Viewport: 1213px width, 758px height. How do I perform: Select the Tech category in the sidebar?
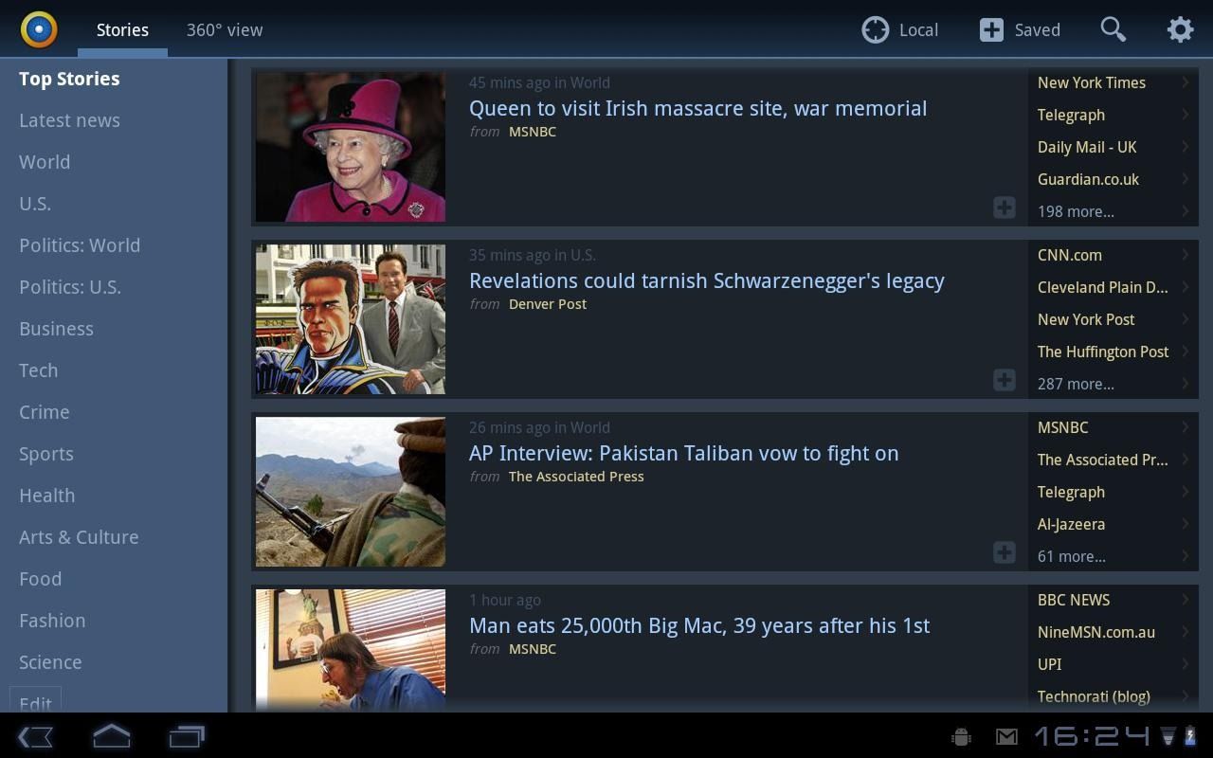coord(38,370)
